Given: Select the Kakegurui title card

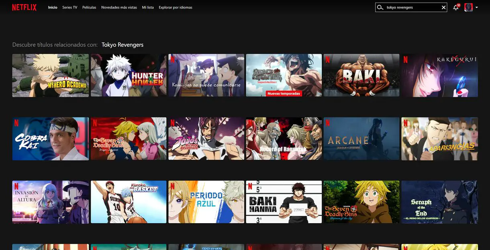Looking at the screenshot, I should (x=440, y=75).
